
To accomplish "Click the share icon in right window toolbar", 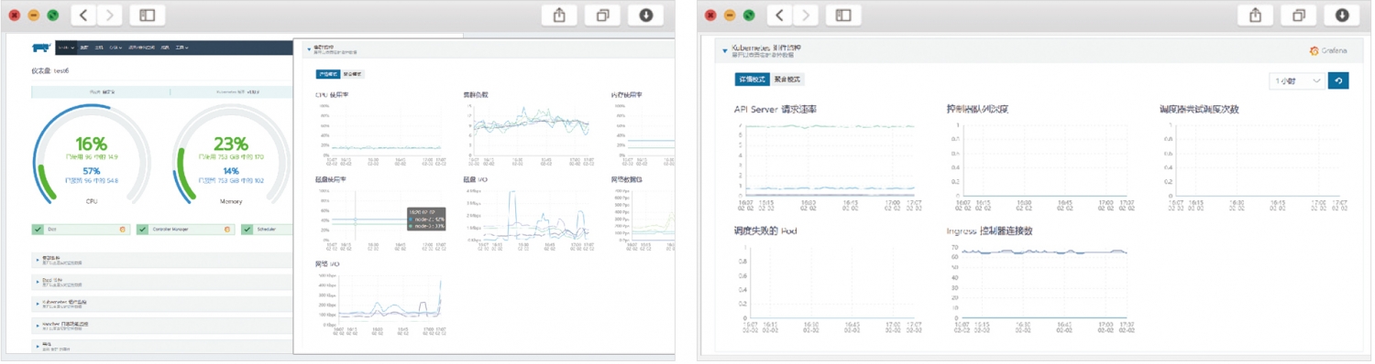I will pyautogui.click(x=1251, y=16).
